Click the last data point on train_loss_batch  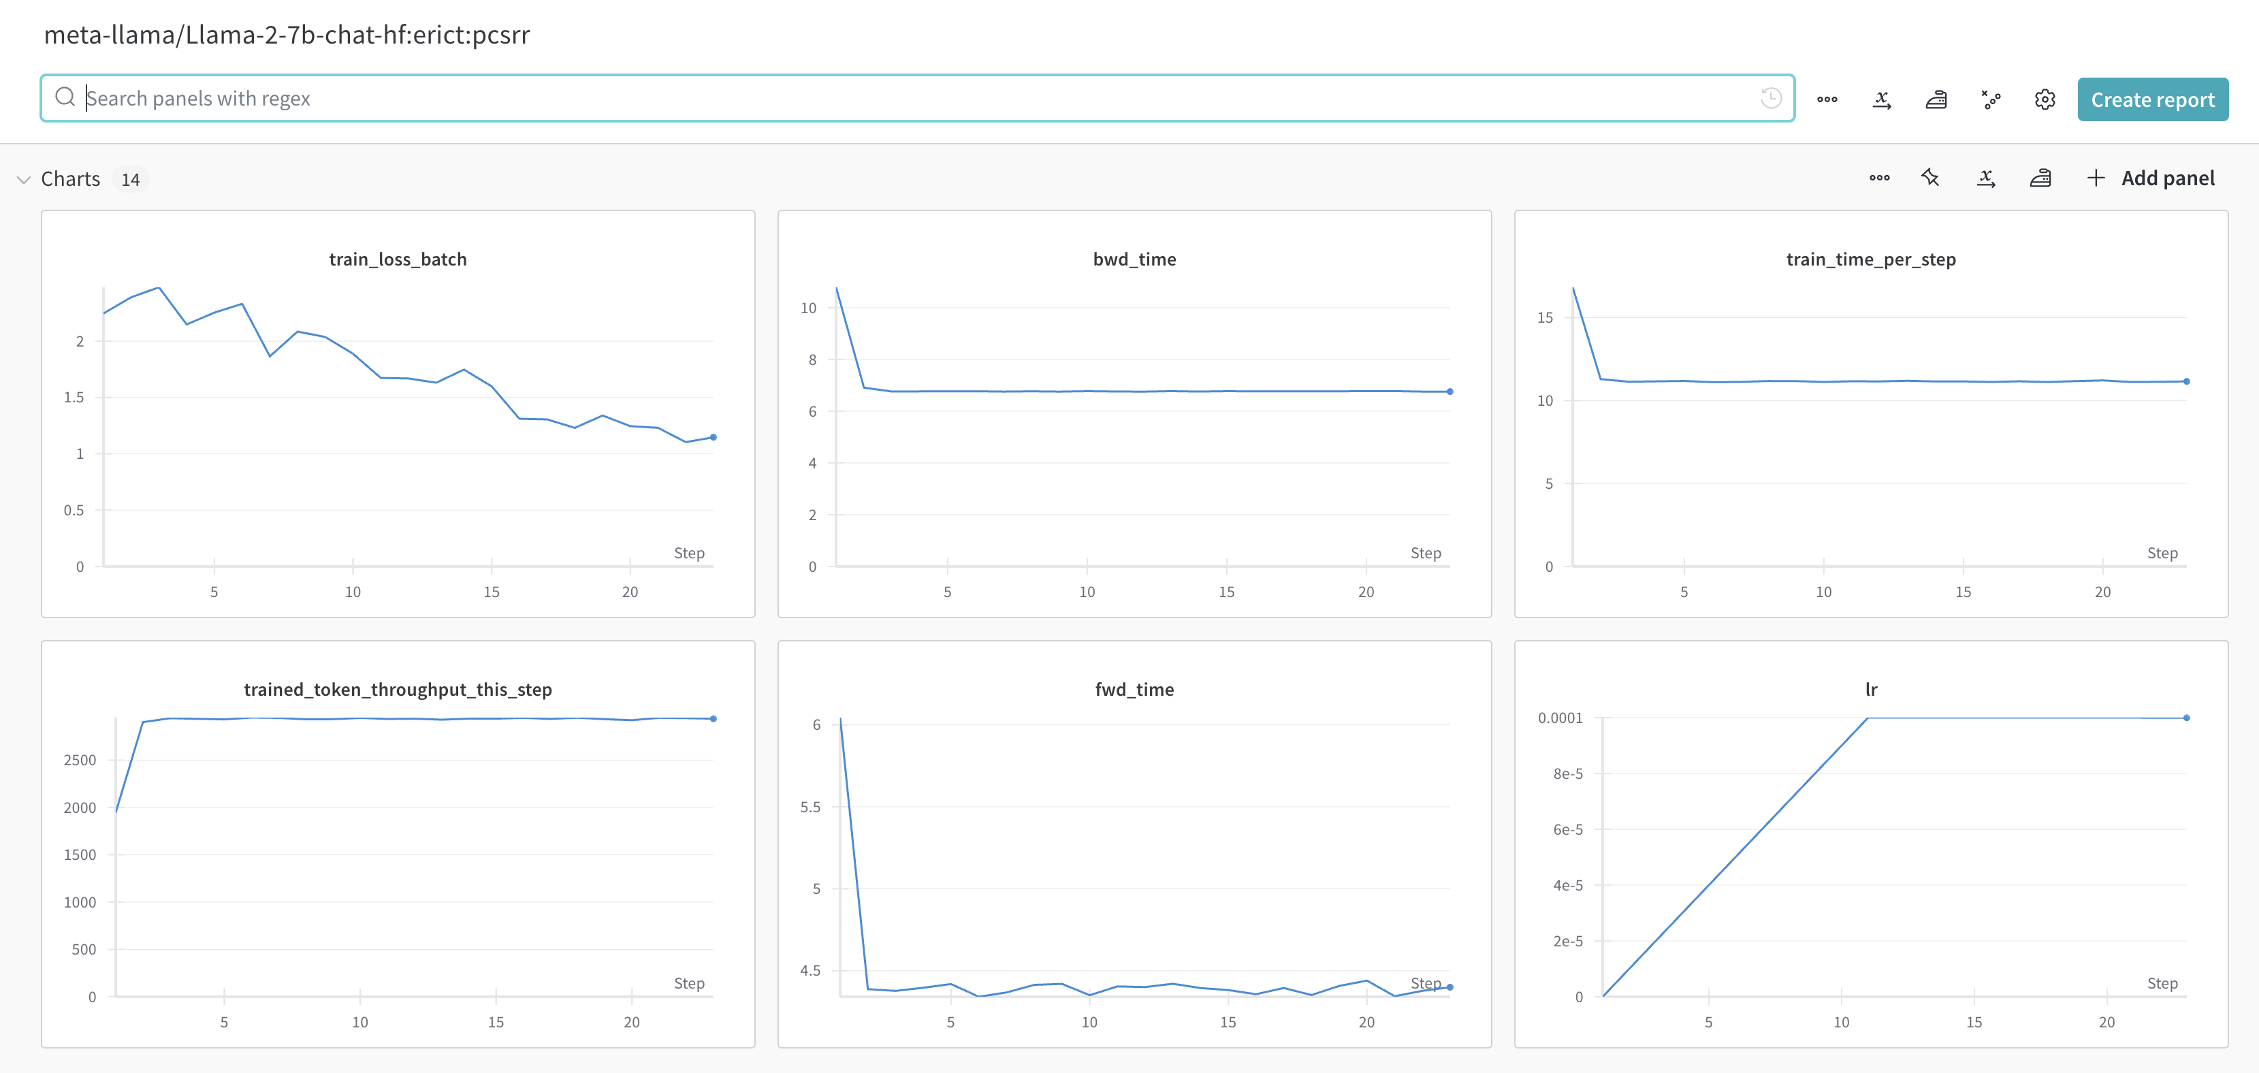click(x=713, y=438)
